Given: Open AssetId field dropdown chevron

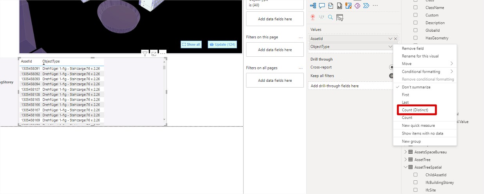Looking at the screenshot, I should point(390,39).
